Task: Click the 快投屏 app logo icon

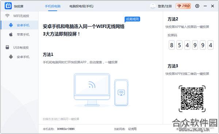Action: (8, 6)
